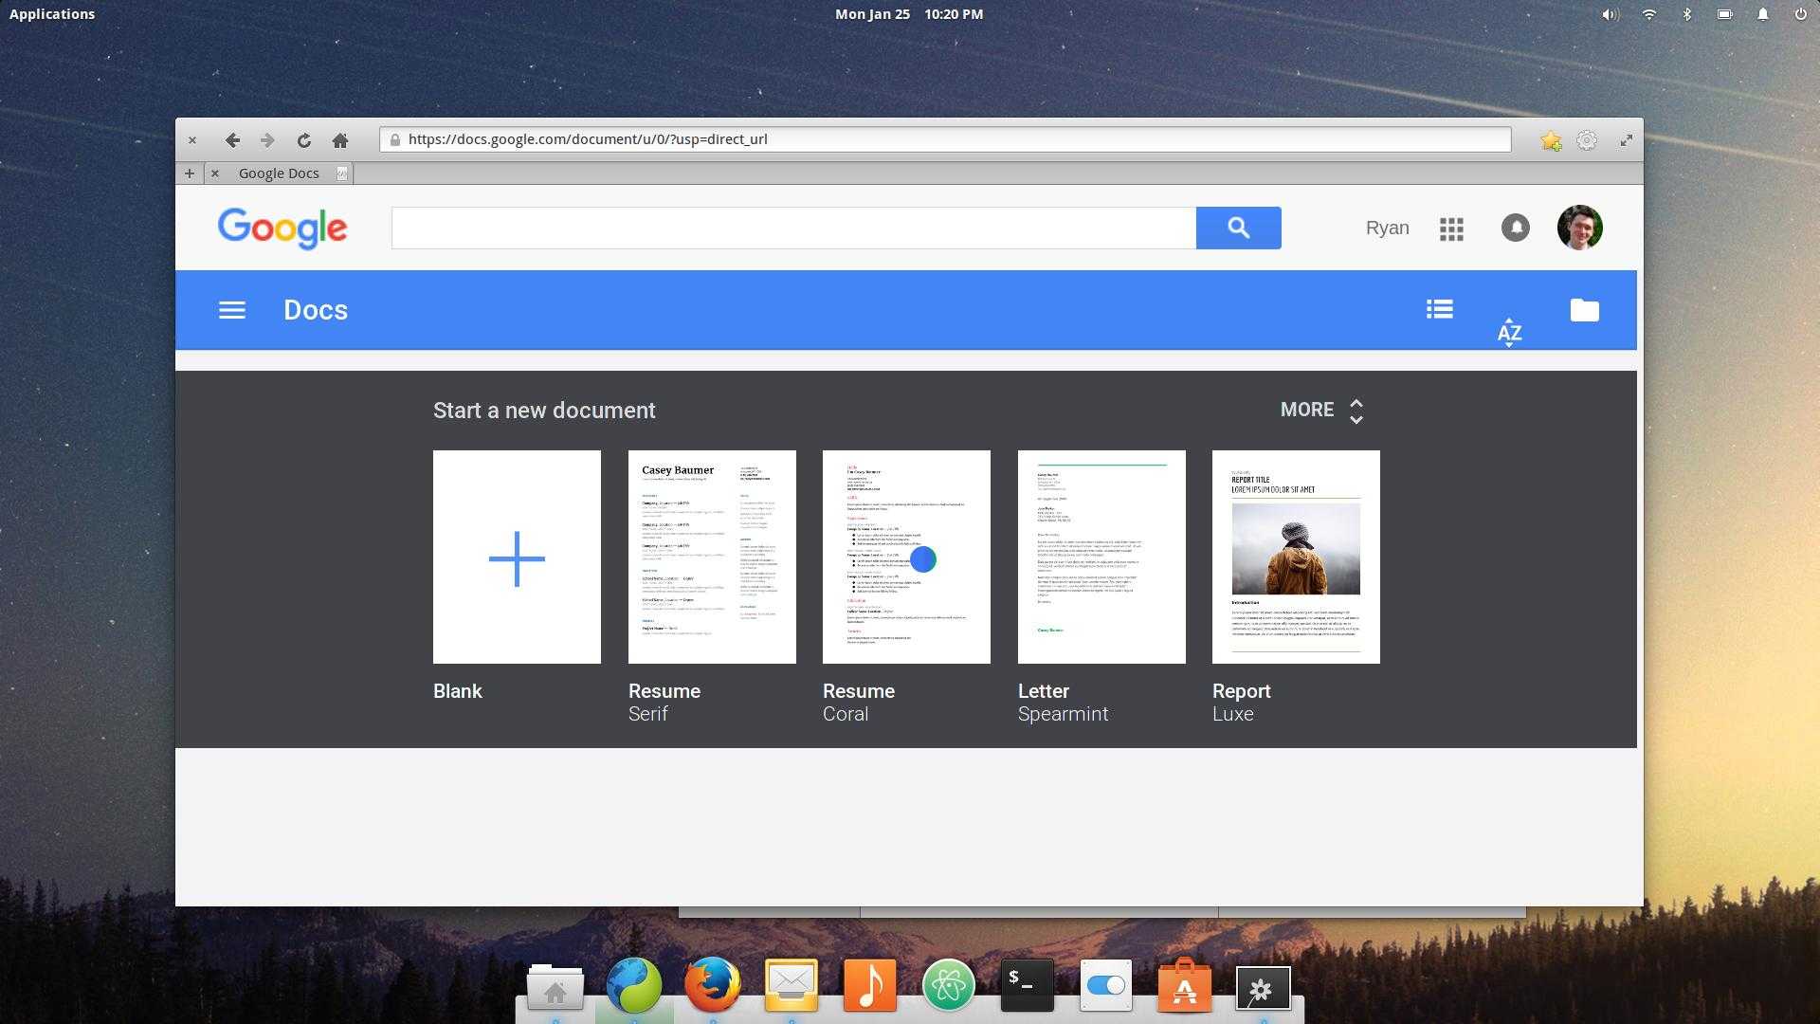
Task: Focus the Google Docs search field
Action: point(793,228)
